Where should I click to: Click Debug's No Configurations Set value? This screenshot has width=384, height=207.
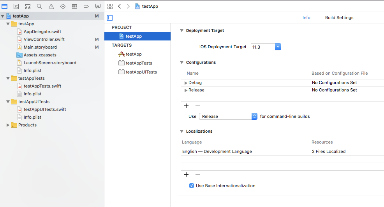[334, 83]
